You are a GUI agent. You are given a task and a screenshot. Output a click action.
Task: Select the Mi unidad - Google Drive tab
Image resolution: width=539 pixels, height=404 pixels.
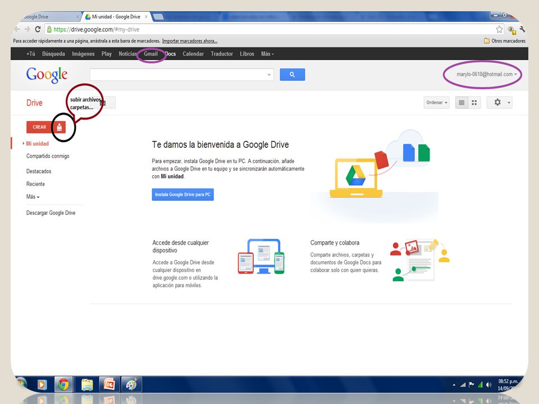pyautogui.click(x=116, y=16)
